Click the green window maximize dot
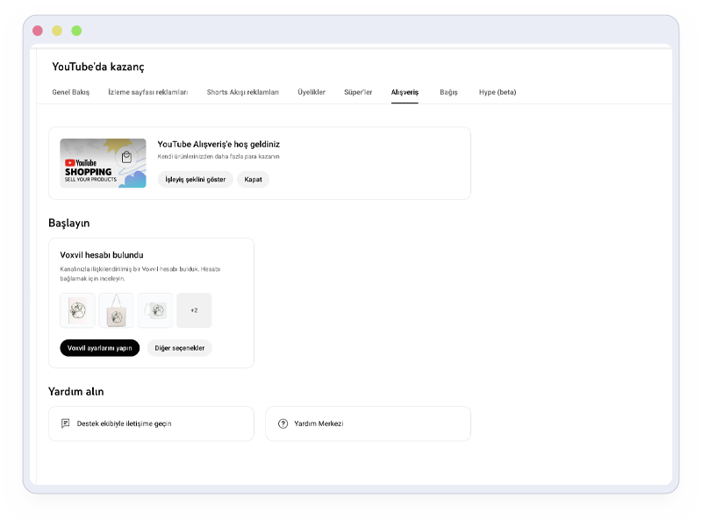 (x=76, y=31)
